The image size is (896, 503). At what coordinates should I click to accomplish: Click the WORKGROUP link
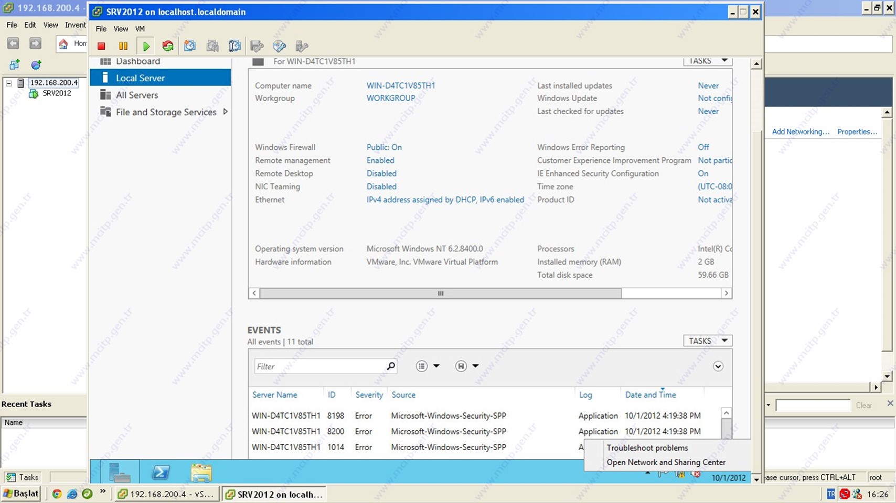point(391,98)
